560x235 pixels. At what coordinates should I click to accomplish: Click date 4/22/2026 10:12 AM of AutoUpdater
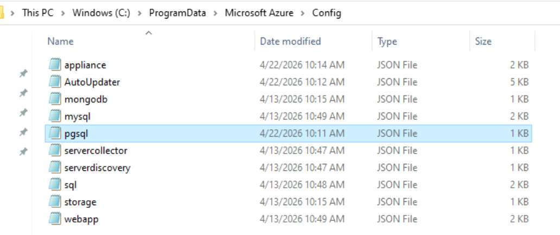[x=302, y=82]
